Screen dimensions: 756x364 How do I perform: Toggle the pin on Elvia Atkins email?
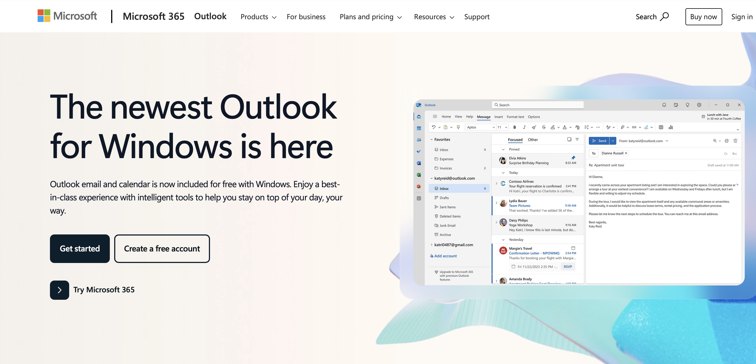(x=573, y=158)
